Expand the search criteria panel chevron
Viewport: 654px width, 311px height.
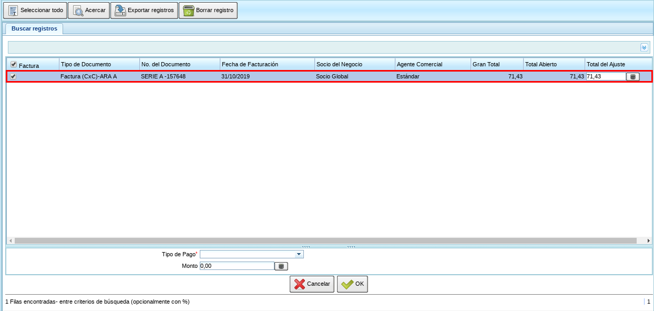[644, 47]
